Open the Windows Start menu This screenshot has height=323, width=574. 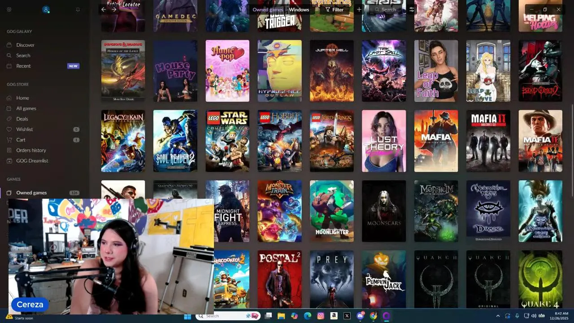point(187,316)
